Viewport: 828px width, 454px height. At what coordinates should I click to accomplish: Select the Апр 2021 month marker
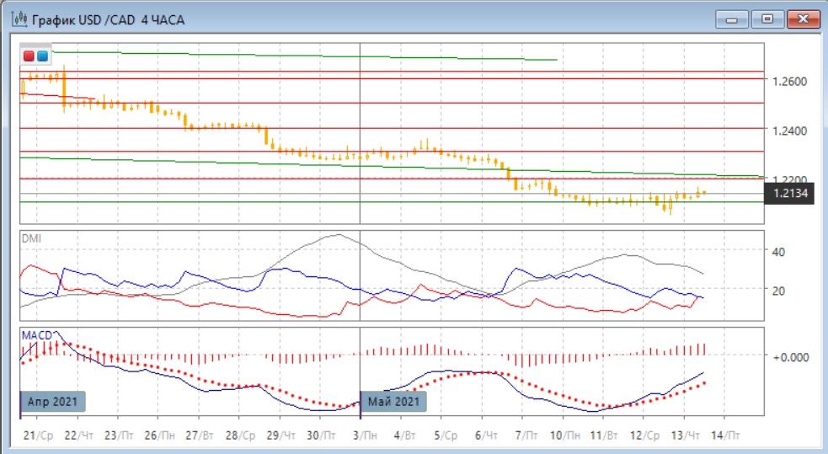[54, 401]
